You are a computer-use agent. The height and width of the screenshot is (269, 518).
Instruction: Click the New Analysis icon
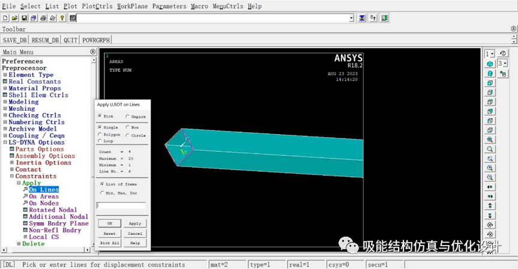(5, 18)
